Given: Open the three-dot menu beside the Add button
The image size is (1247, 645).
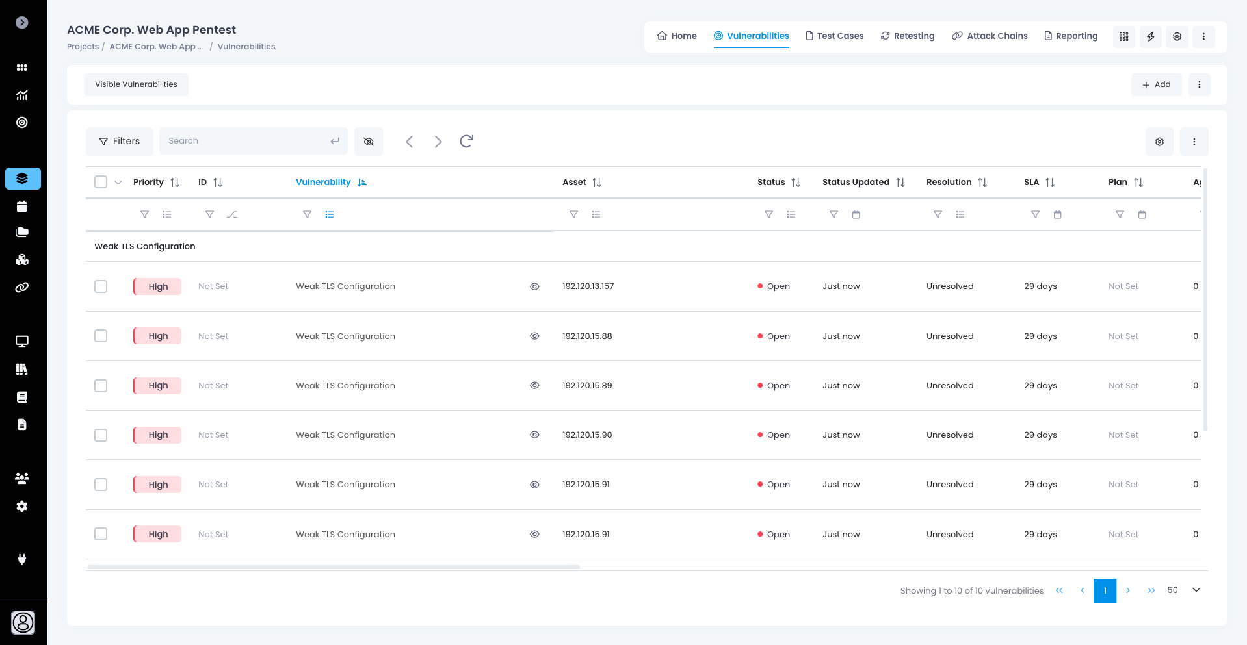Looking at the screenshot, I should tap(1199, 85).
